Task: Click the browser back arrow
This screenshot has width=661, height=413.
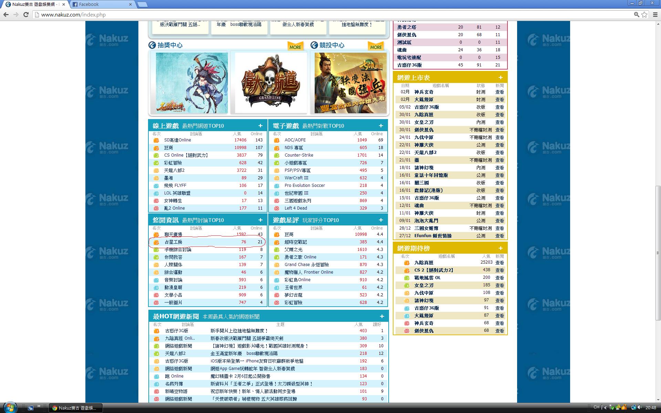Action: coord(6,14)
